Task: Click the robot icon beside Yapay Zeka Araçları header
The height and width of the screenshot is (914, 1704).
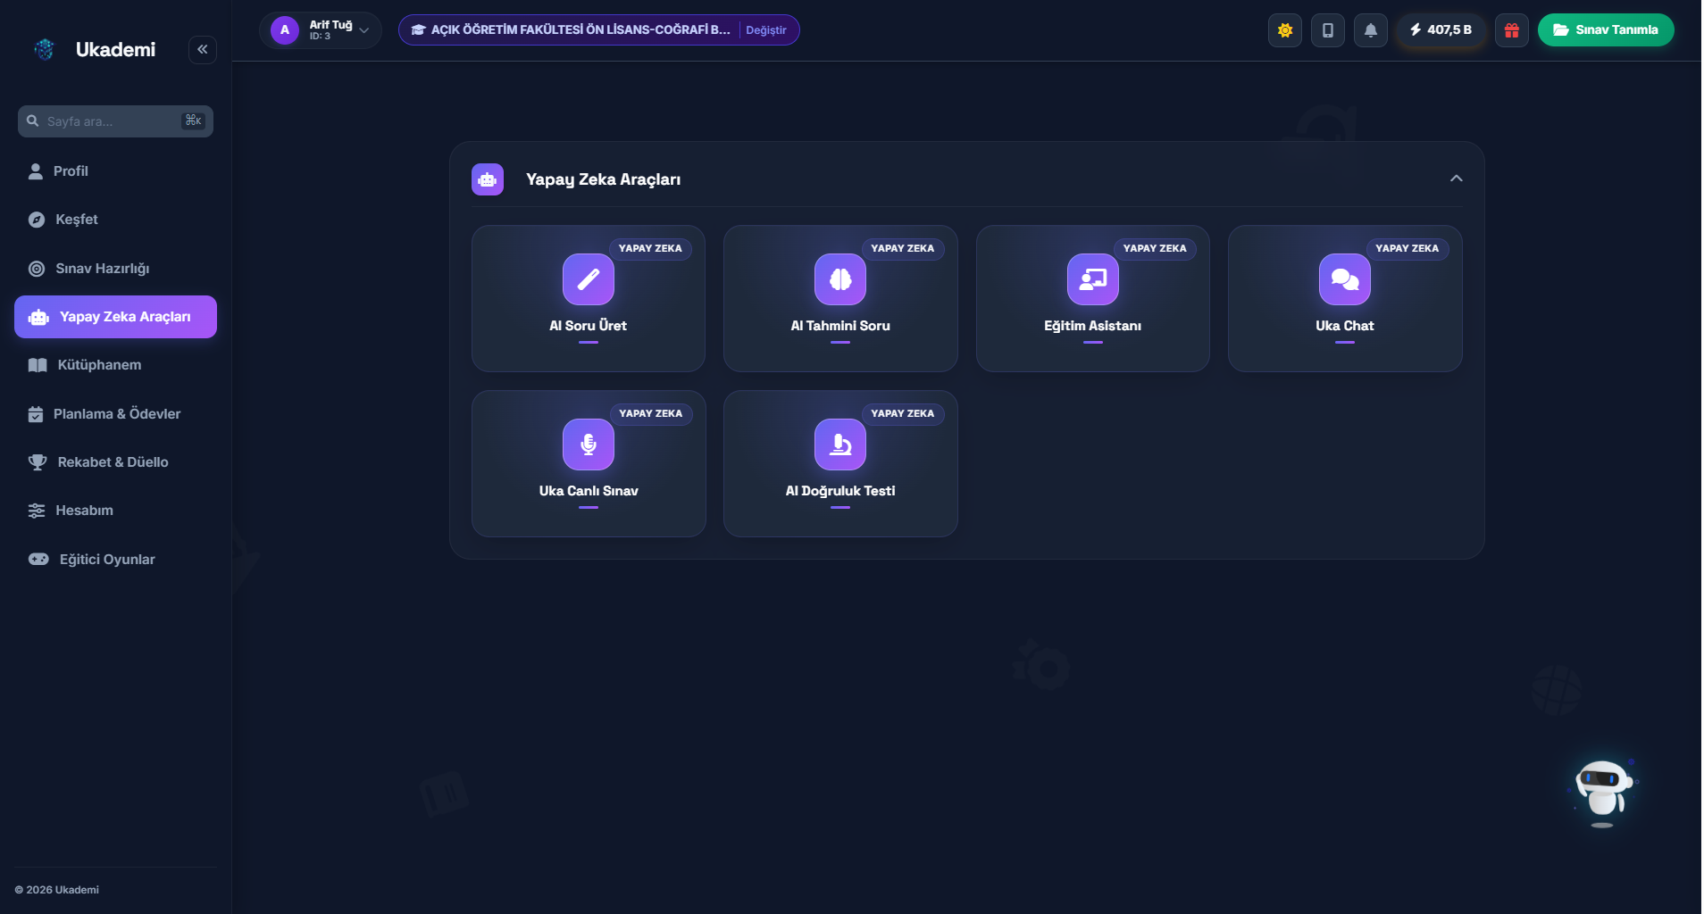Action: [488, 179]
